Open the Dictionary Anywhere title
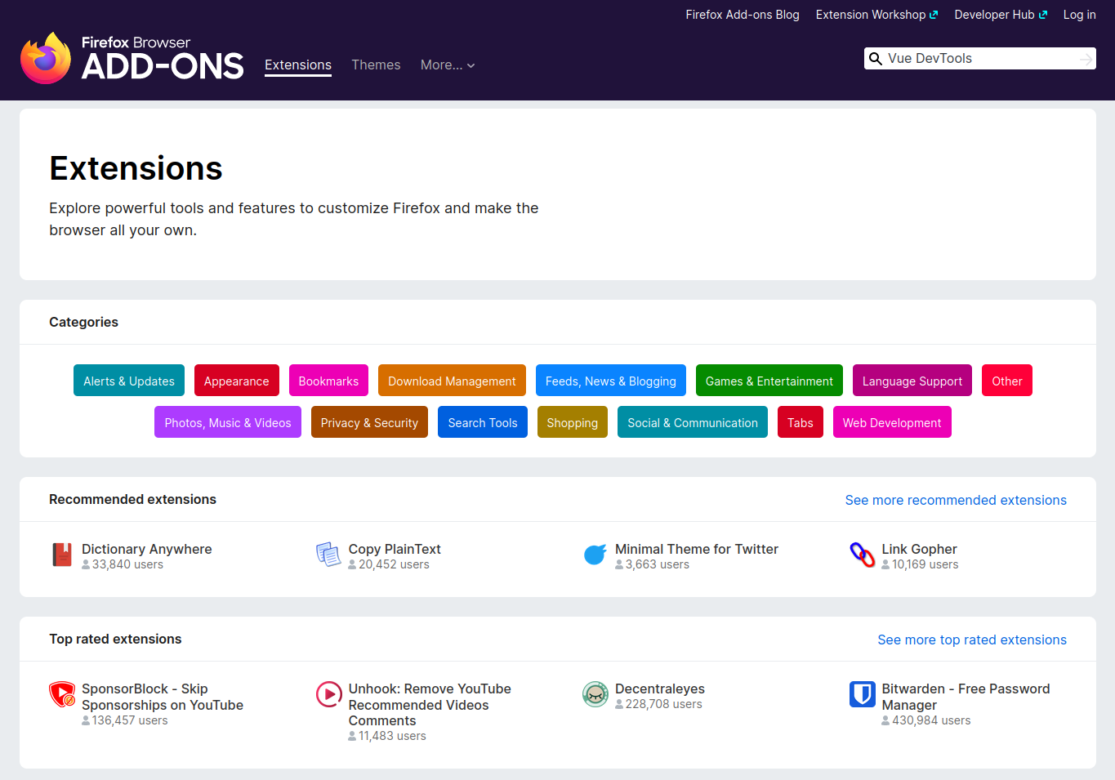The width and height of the screenshot is (1115, 780). [147, 549]
